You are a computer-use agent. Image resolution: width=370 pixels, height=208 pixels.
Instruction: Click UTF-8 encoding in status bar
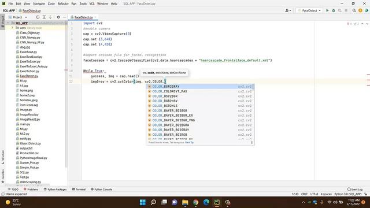coord(314,194)
